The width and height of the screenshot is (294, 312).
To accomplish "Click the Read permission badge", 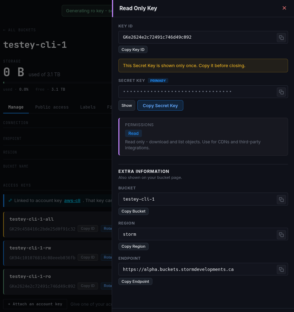I will (133, 133).
